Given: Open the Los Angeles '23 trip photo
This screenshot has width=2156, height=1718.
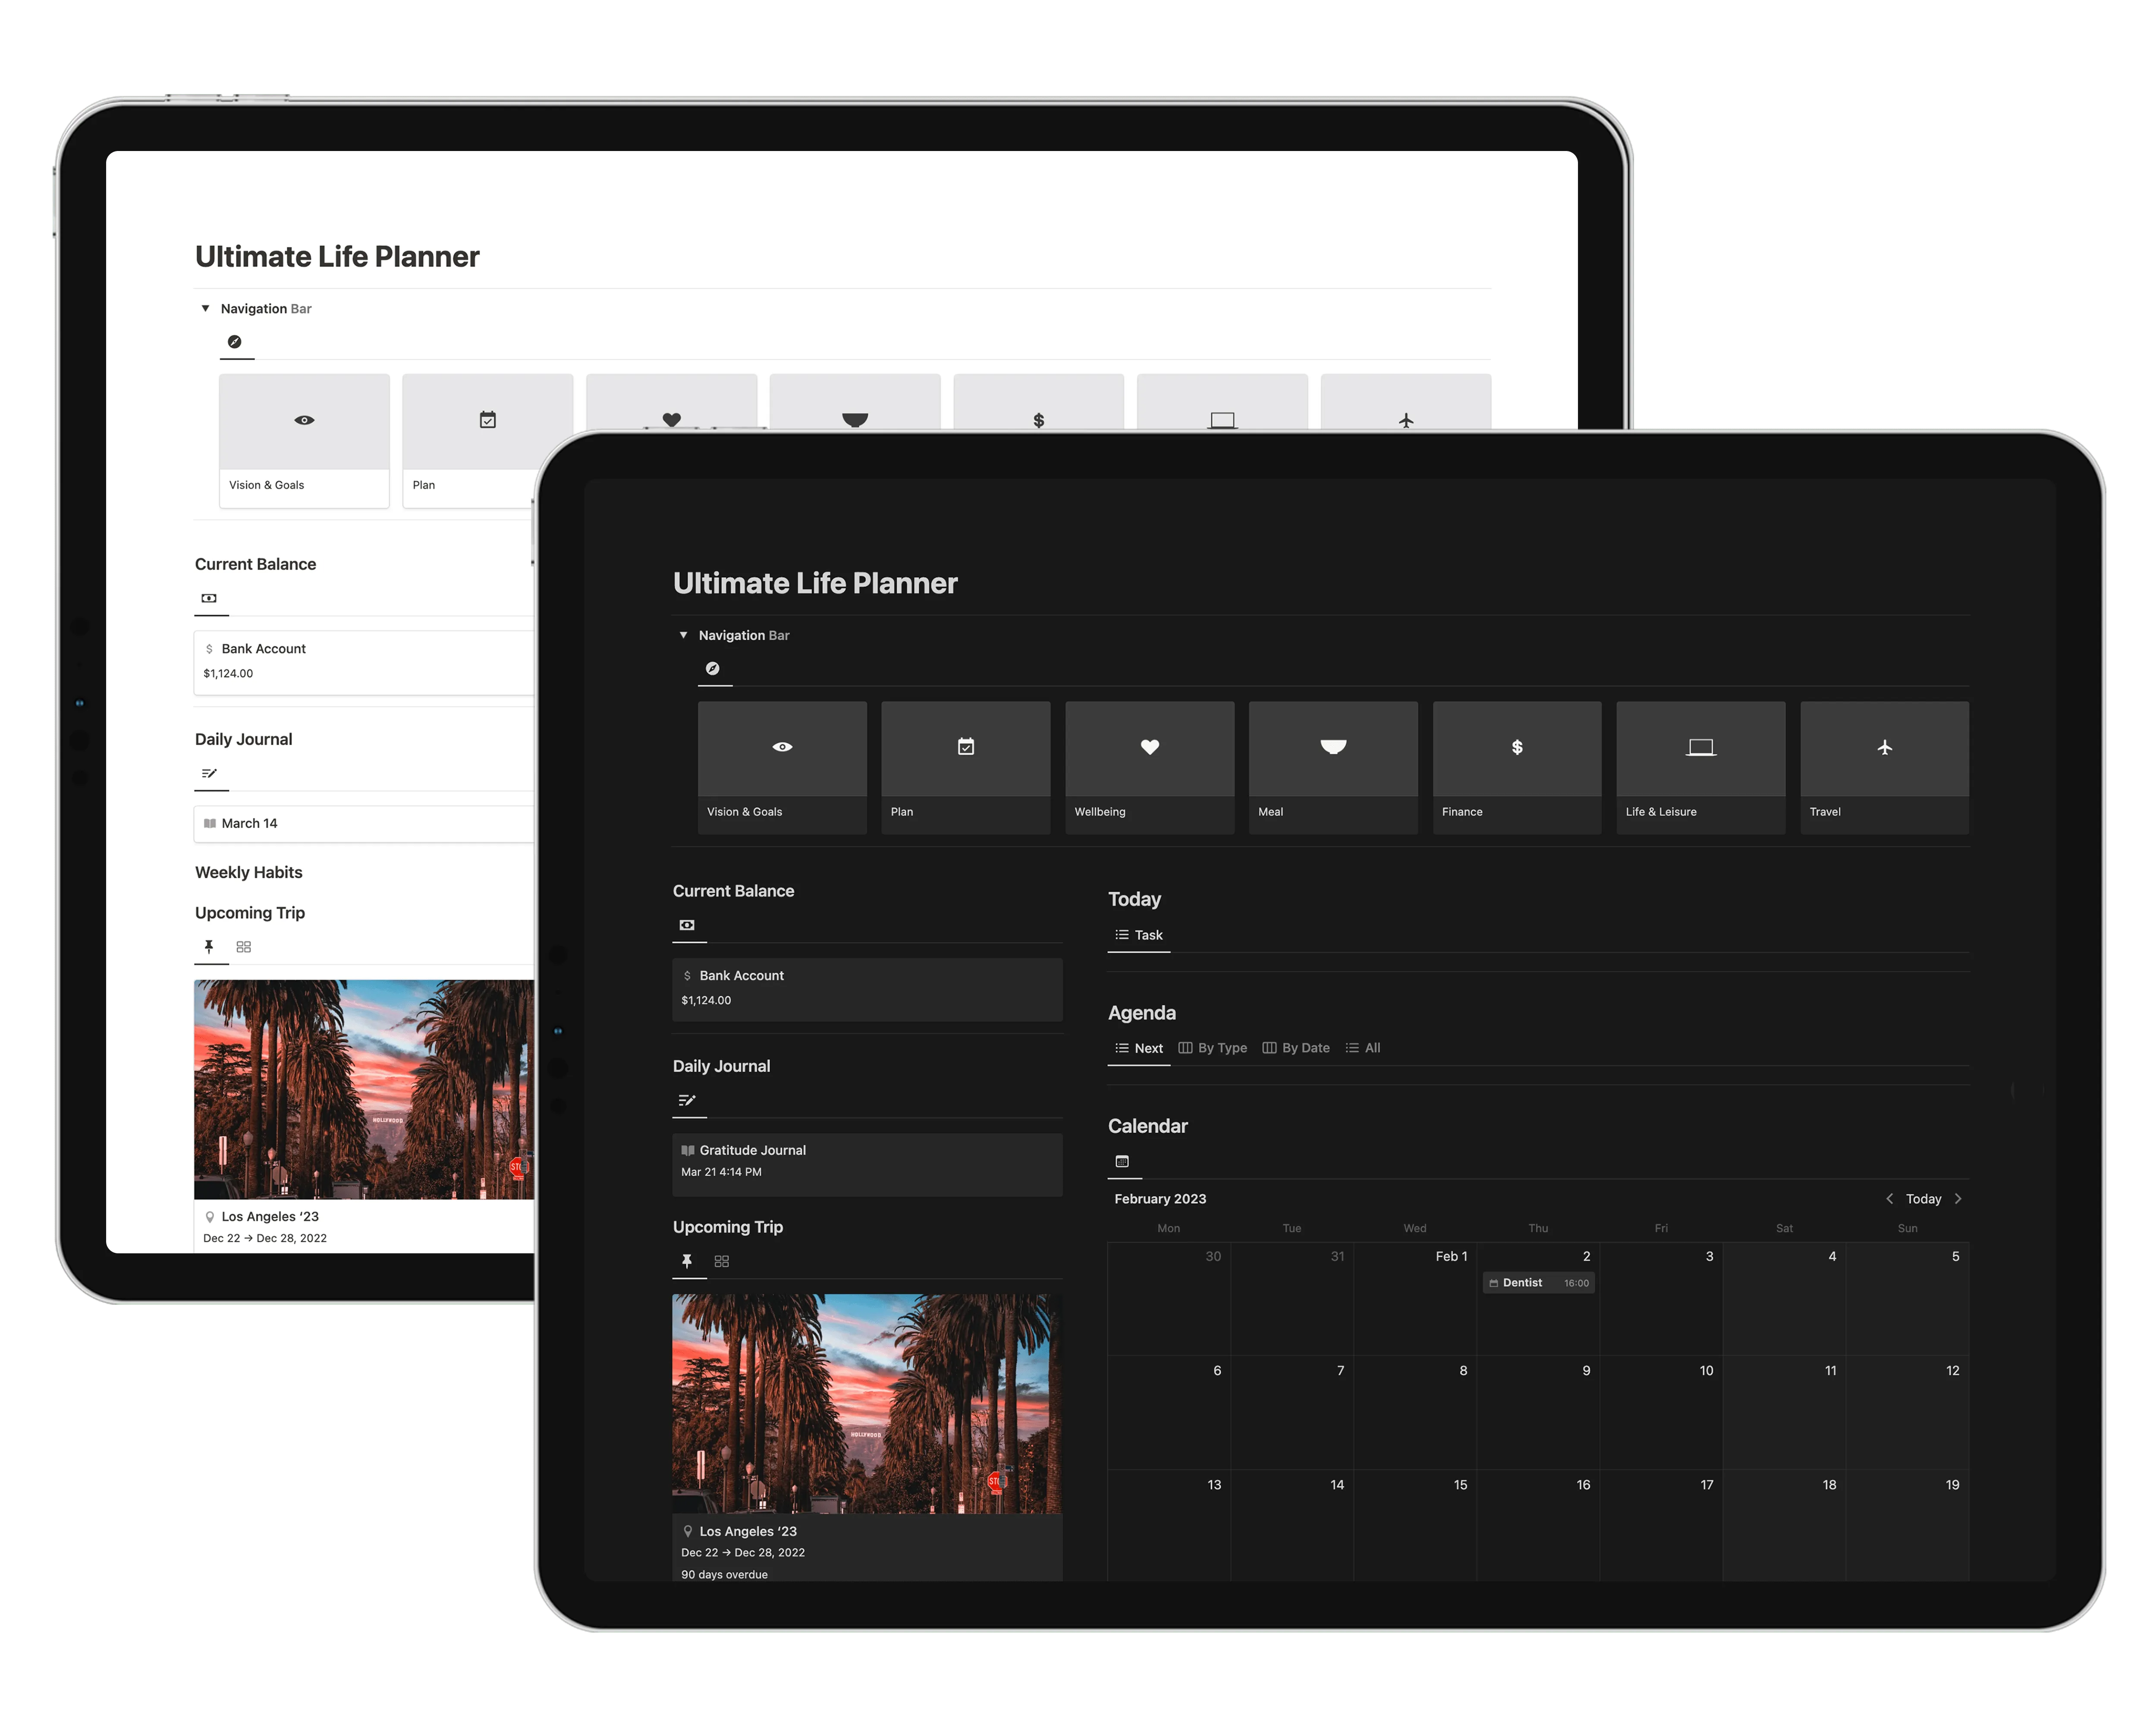Looking at the screenshot, I should 866,1405.
